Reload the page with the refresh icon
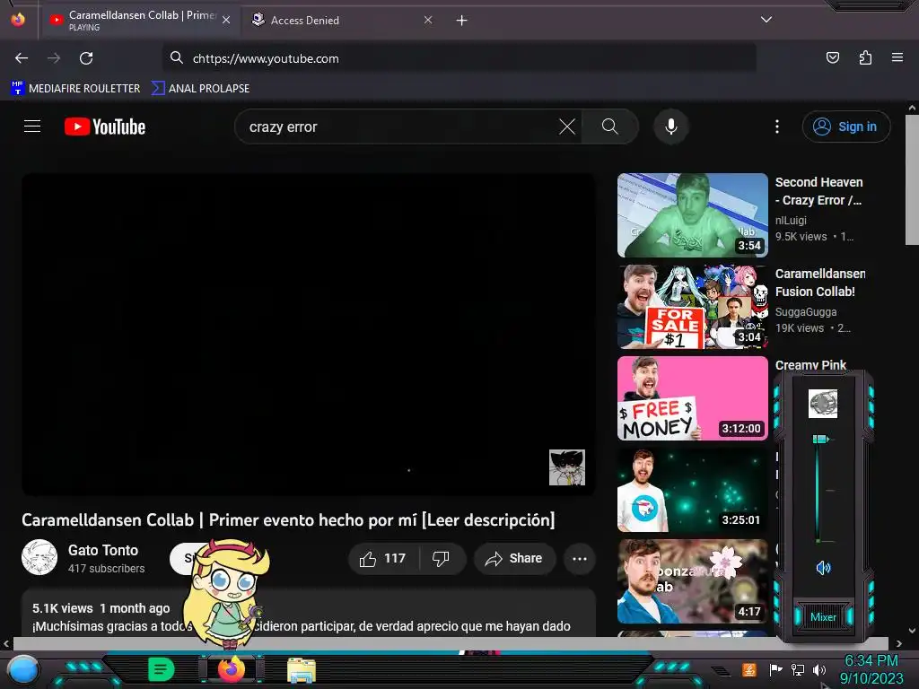The height and width of the screenshot is (689, 919). 86,58
